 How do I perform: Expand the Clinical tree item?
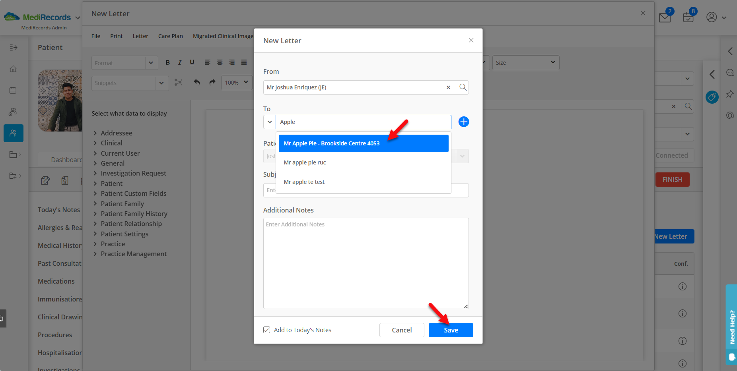(95, 143)
